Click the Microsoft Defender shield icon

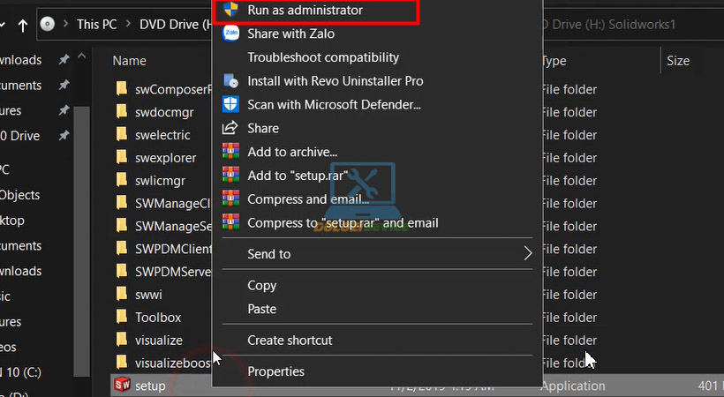230,104
